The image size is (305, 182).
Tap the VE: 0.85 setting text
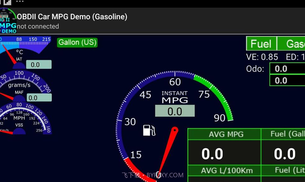(x=262, y=57)
